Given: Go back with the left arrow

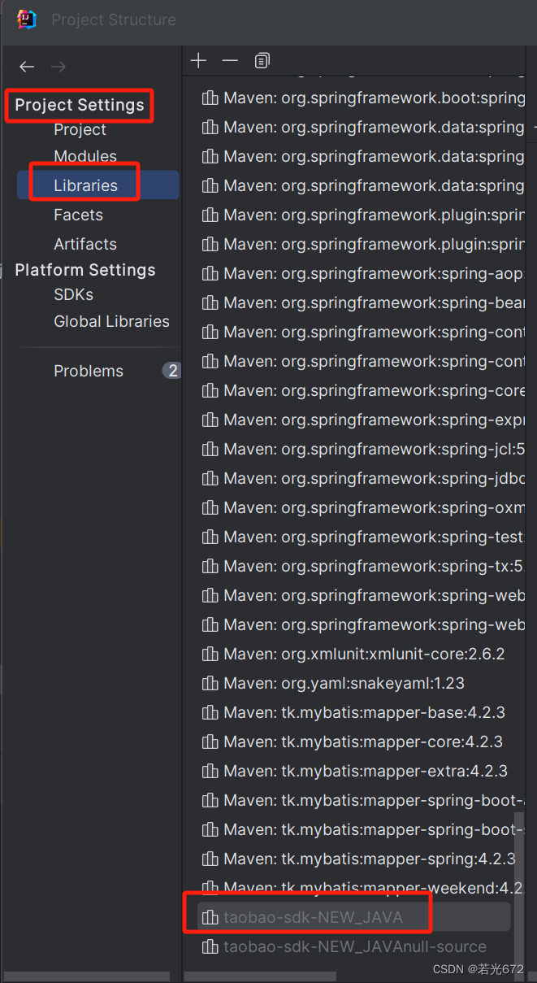Looking at the screenshot, I should click(x=27, y=67).
